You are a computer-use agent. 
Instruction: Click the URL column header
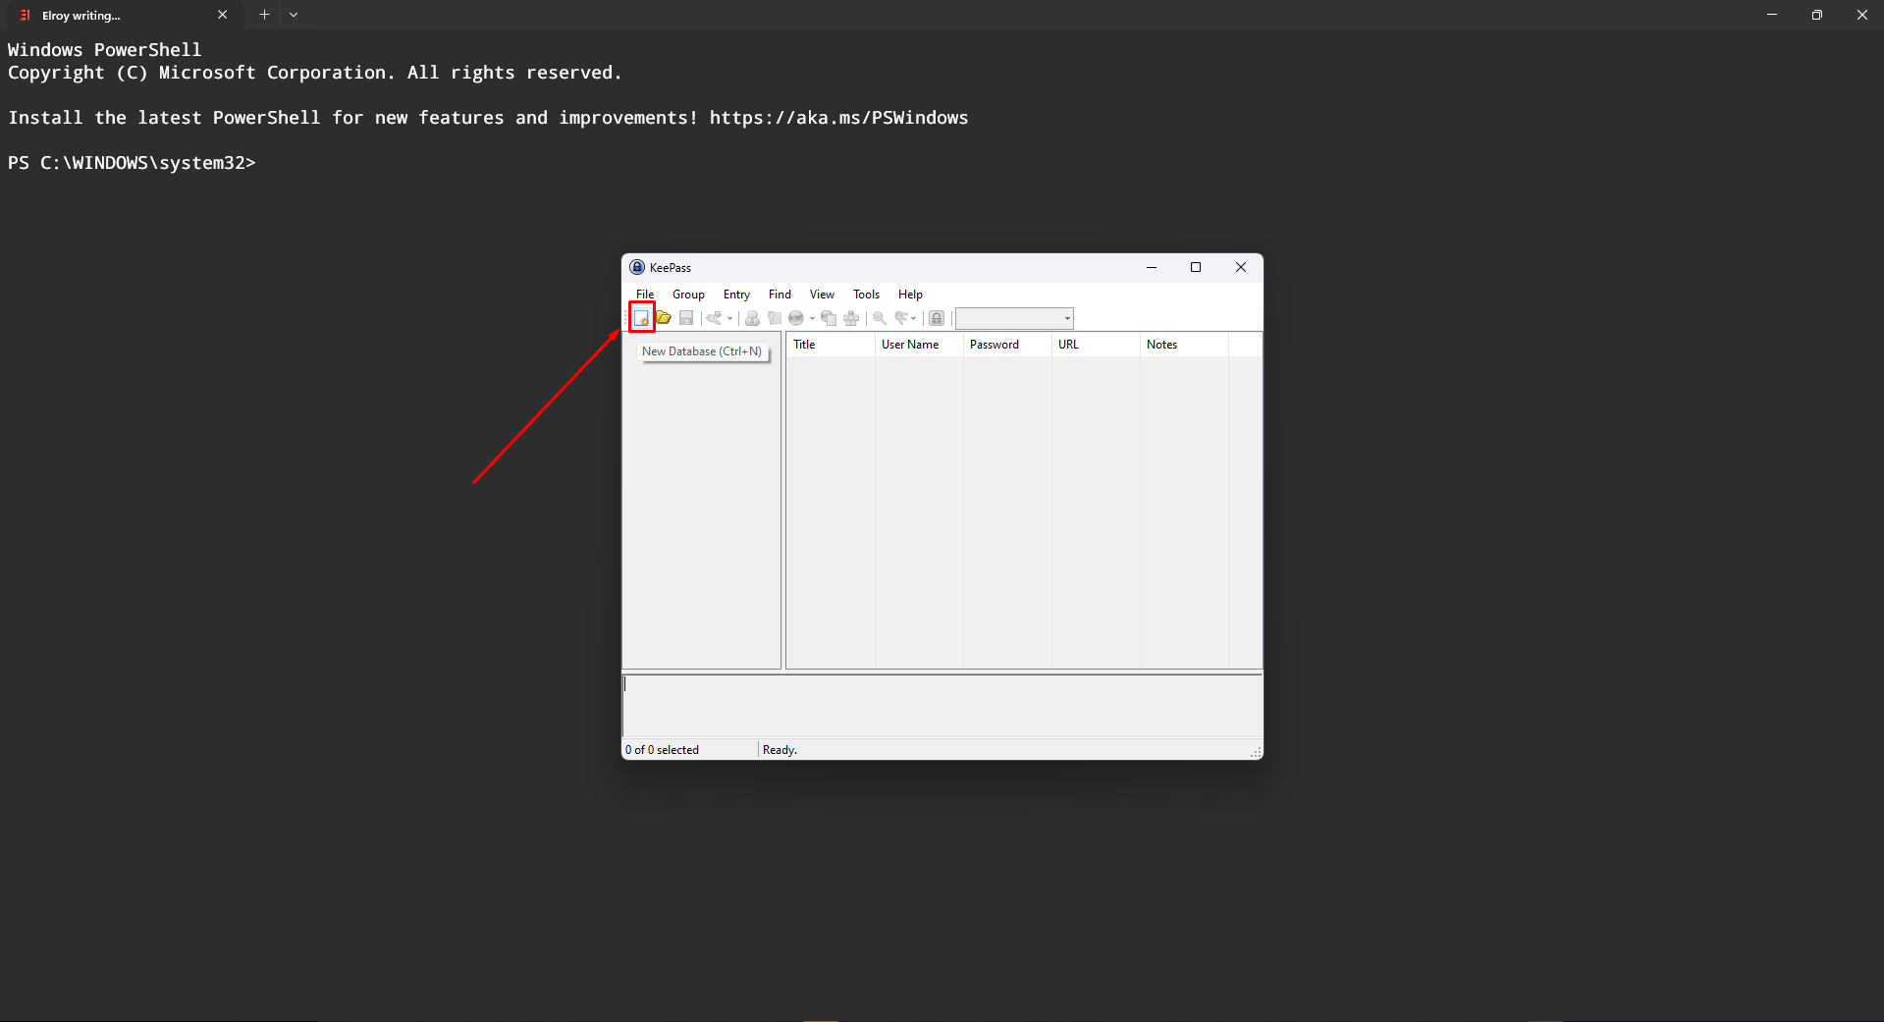pos(1096,345)
